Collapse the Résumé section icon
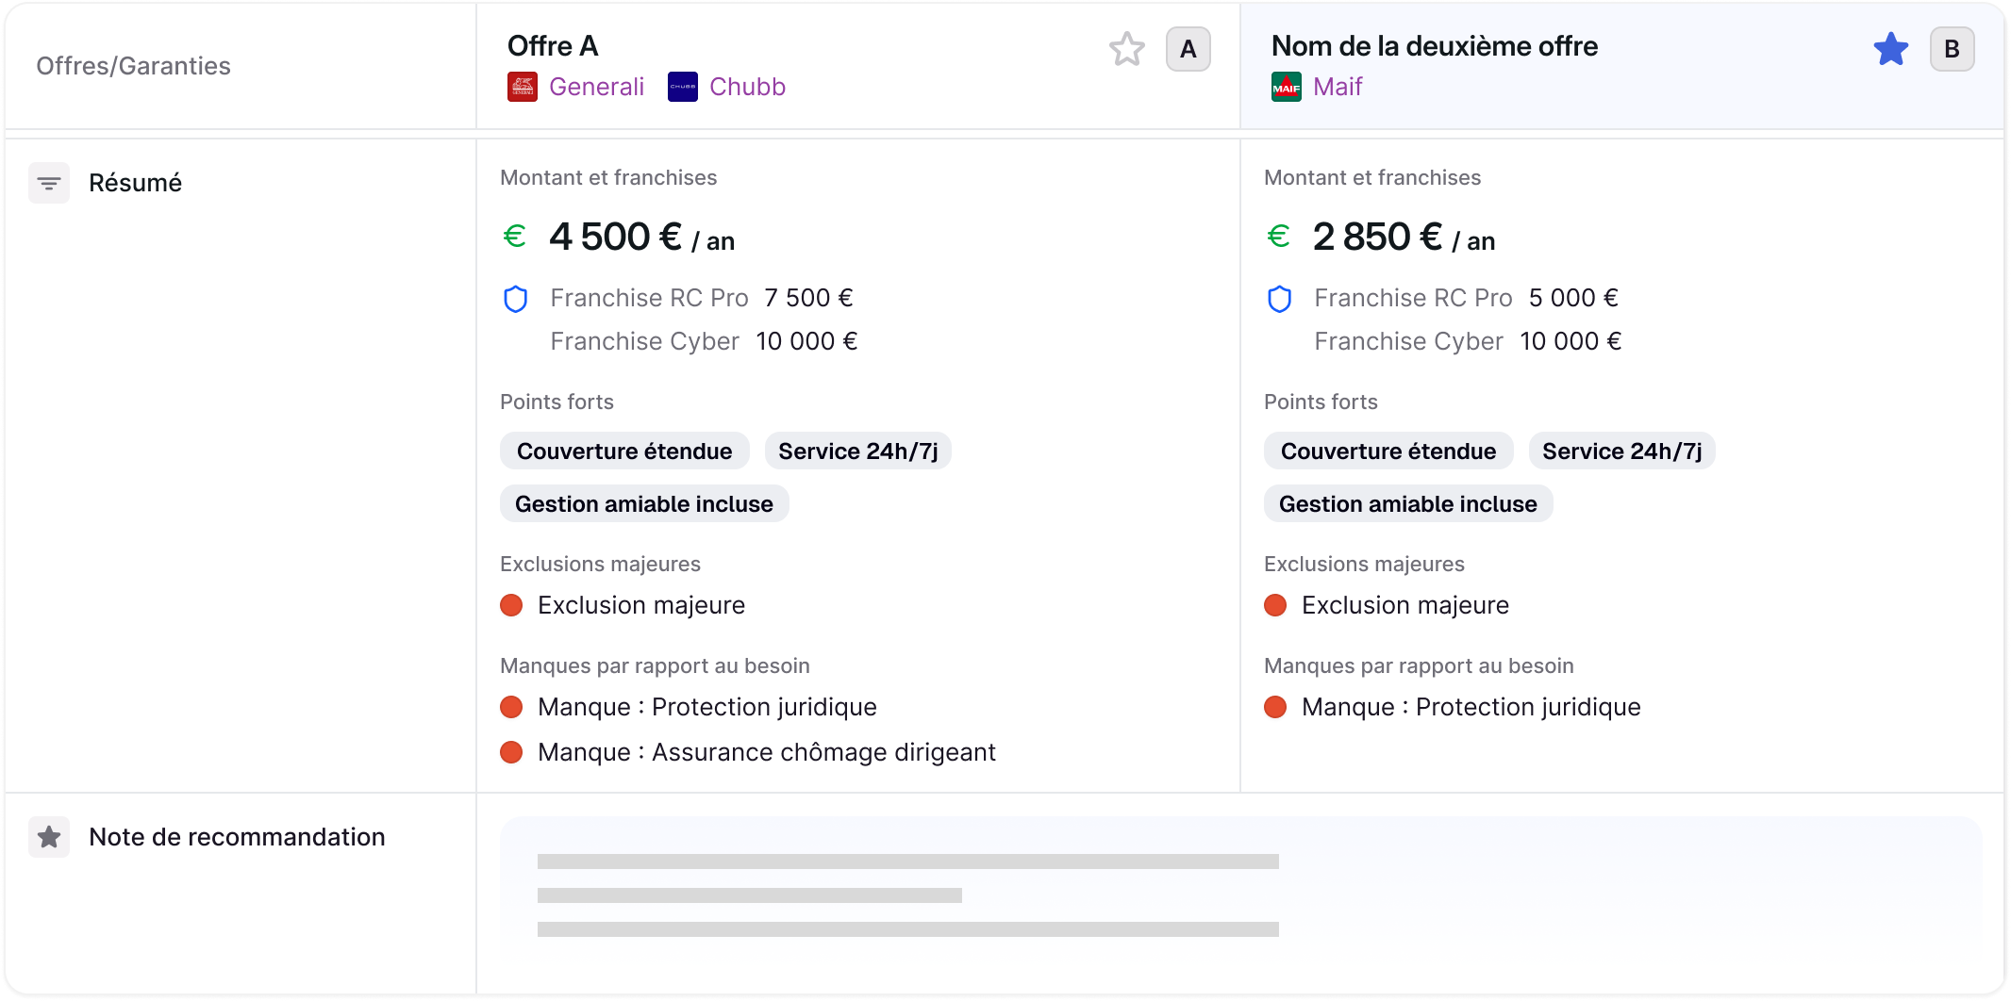2011x1001 pixels. 49,183
